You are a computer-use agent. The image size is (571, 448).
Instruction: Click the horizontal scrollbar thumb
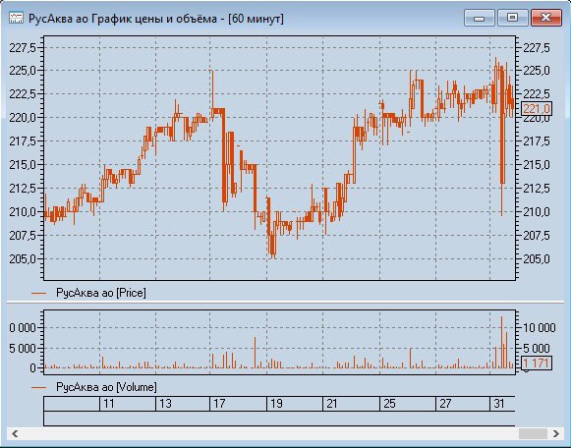533,433
